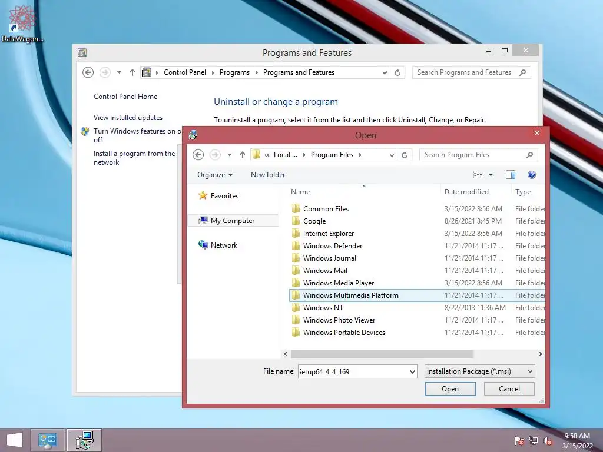Refresh the Programs and Features window
The image size is (603, 452).
[397, 72]
